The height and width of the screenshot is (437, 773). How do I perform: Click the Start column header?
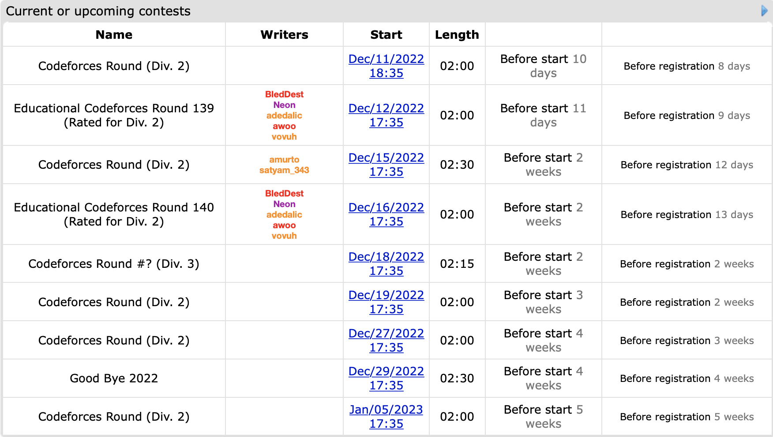point(386,35)
